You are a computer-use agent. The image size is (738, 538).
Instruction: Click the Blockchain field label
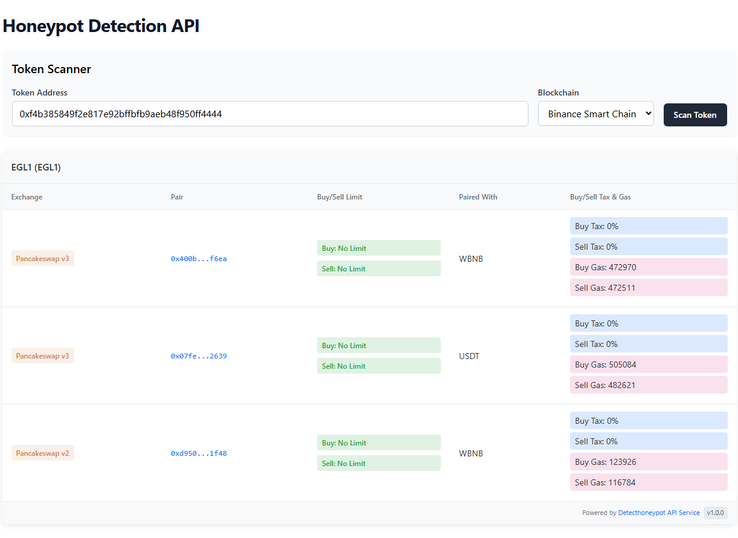(x=559, y=92)
